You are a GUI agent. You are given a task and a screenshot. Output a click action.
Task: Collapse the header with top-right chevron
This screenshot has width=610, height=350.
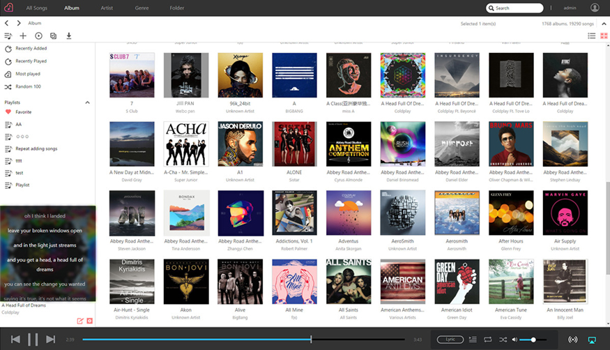tap(604, 24)
